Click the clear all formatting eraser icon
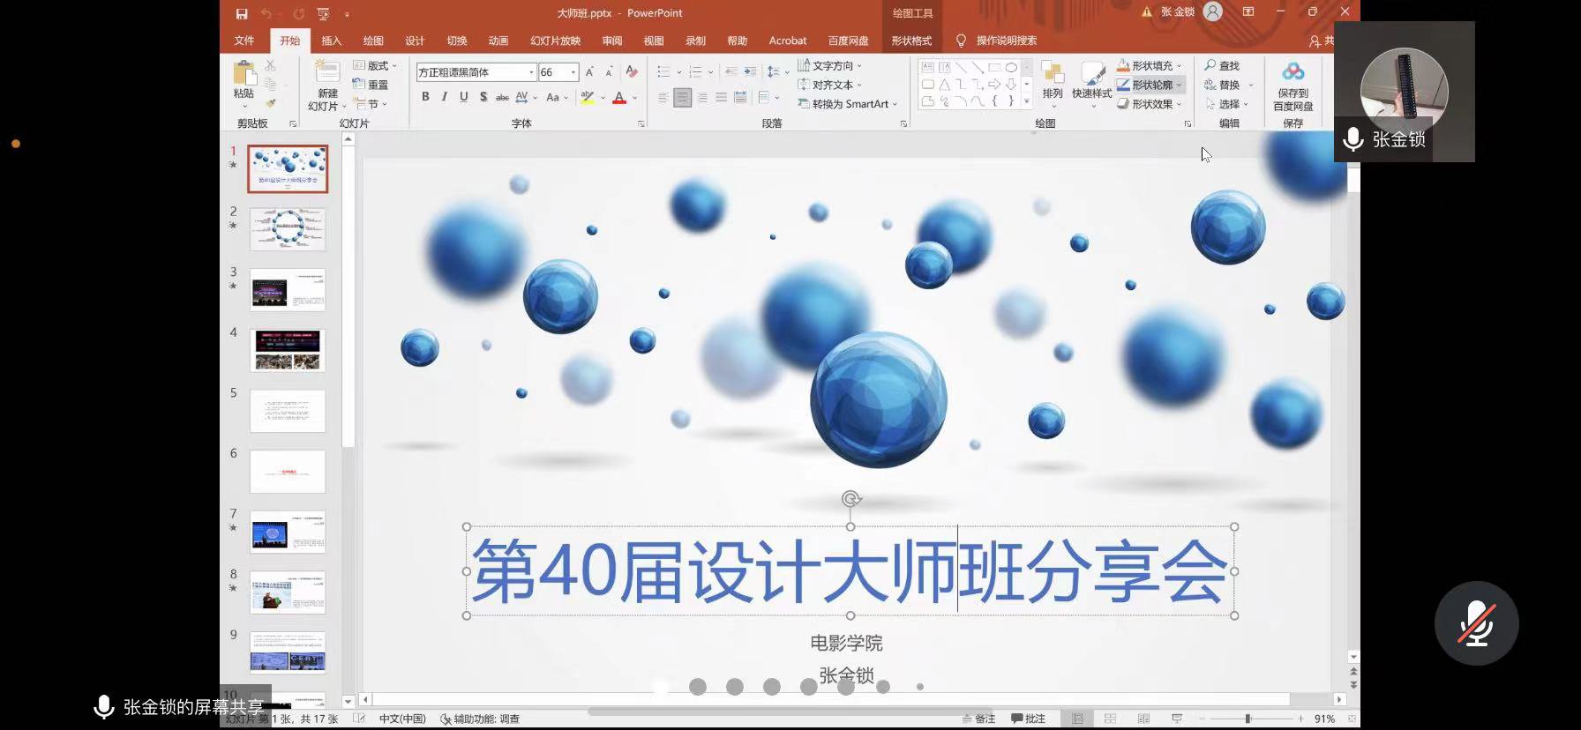 click(631, 71)
